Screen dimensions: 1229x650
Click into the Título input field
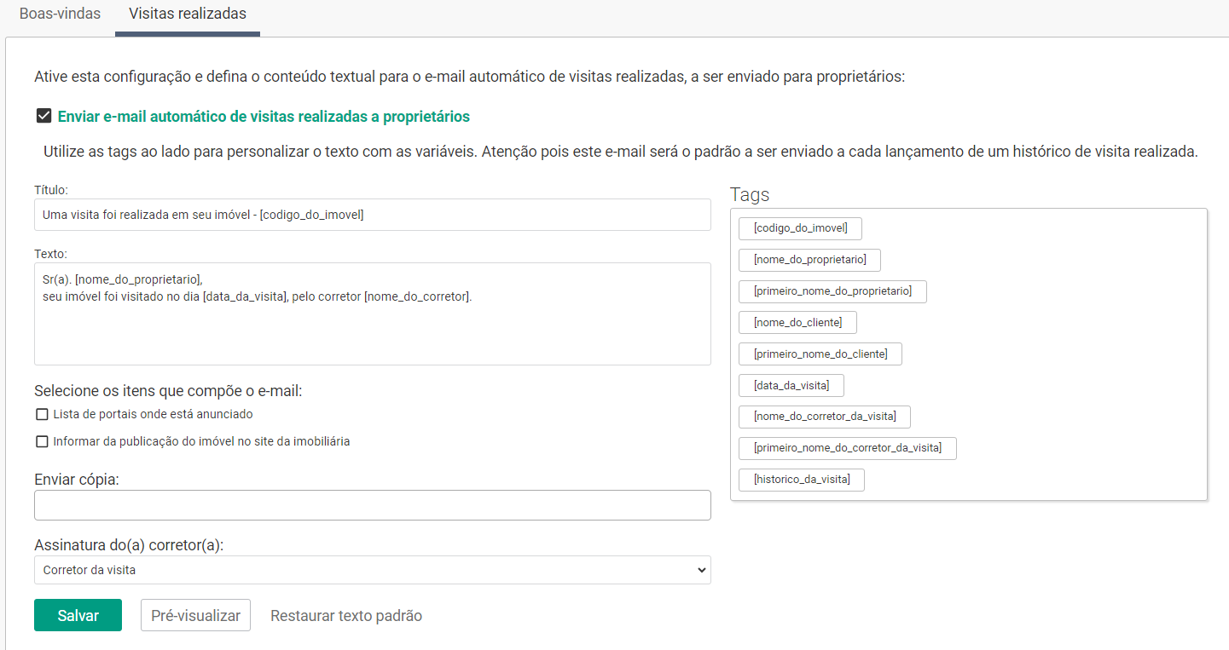(372, 215)
